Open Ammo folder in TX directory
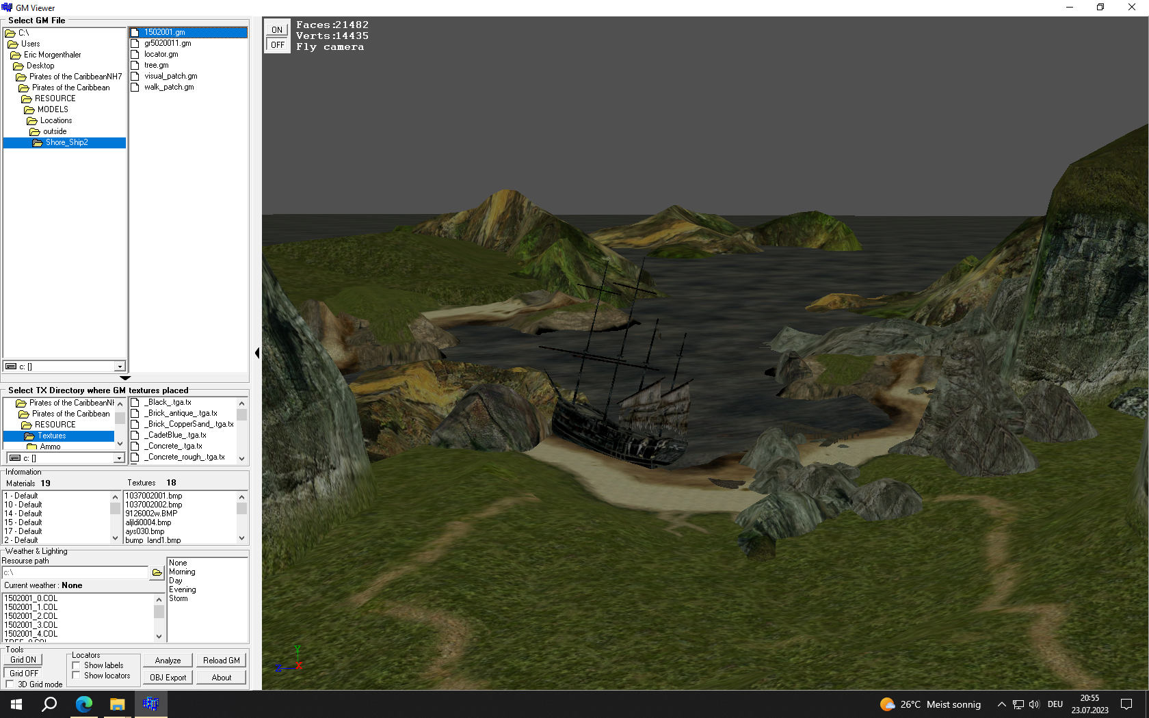1149x718 pixels. pyautogui.click(x=50, y=447)
